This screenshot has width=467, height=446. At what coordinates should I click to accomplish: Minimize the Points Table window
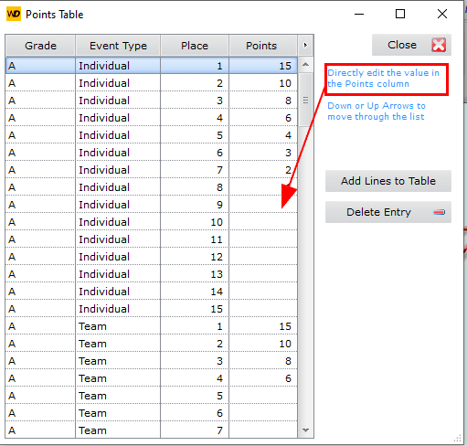click(x=359, y=14)
